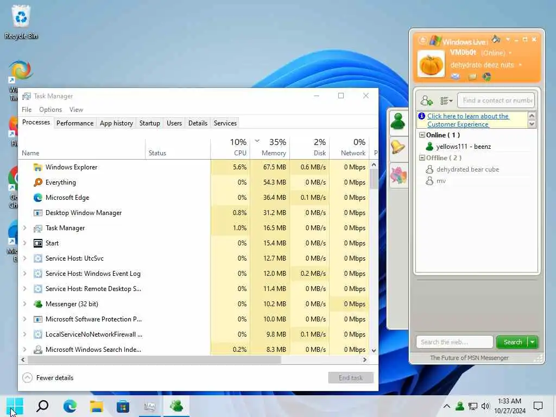Collapse the Online ( 1 ) contact group
Screen dimensions: 556x417
[422, 135]
